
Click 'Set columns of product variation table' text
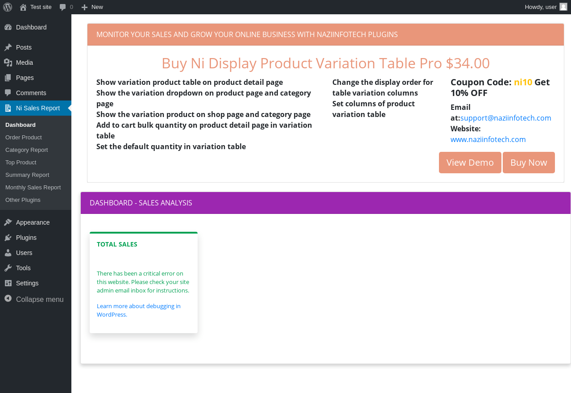373,109
